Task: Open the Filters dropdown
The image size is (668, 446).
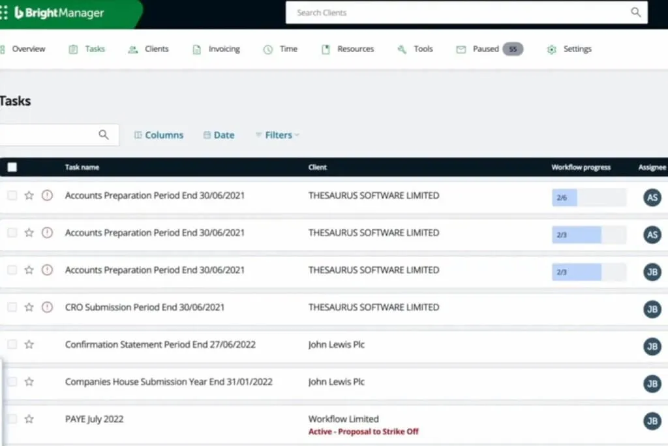Action: [x=277, y=135]
